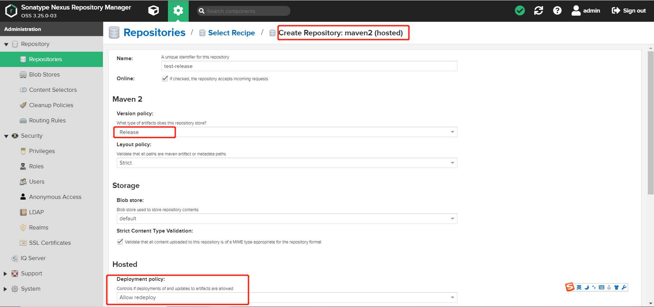Image resolution: width=654 pixels, height=307 pixels.
Task: Go to Repositories breadcrumb link
Action: coord(154,33)
